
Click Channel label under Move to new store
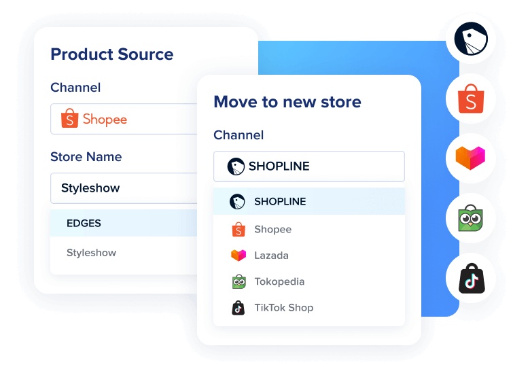(x=238, y=135)
